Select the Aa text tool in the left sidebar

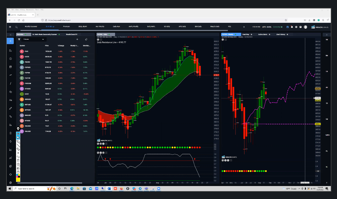(x=10, y=100)
